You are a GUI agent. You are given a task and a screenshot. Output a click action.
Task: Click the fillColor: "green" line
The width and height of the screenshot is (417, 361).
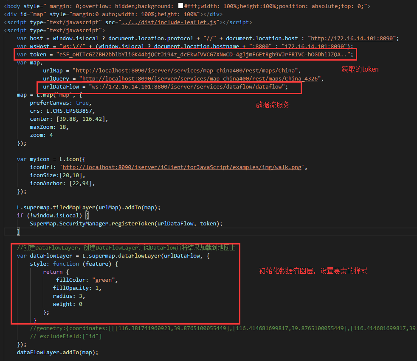coord(87,280)
